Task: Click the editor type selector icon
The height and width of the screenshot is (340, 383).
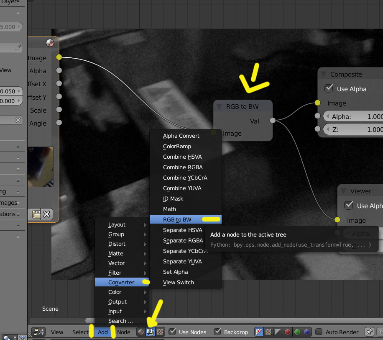Action: click(38, 332)
